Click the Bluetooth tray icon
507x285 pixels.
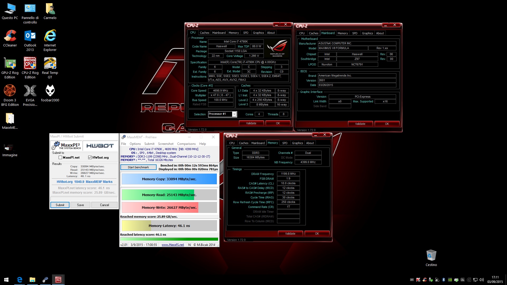click(x=444, y=280)
